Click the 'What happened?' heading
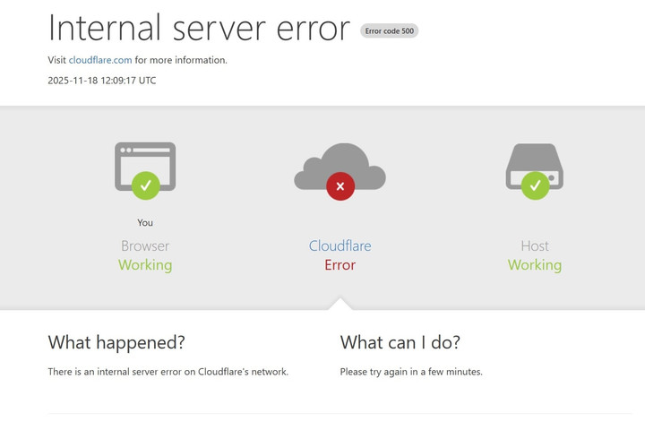 click(x=116, y=342)
